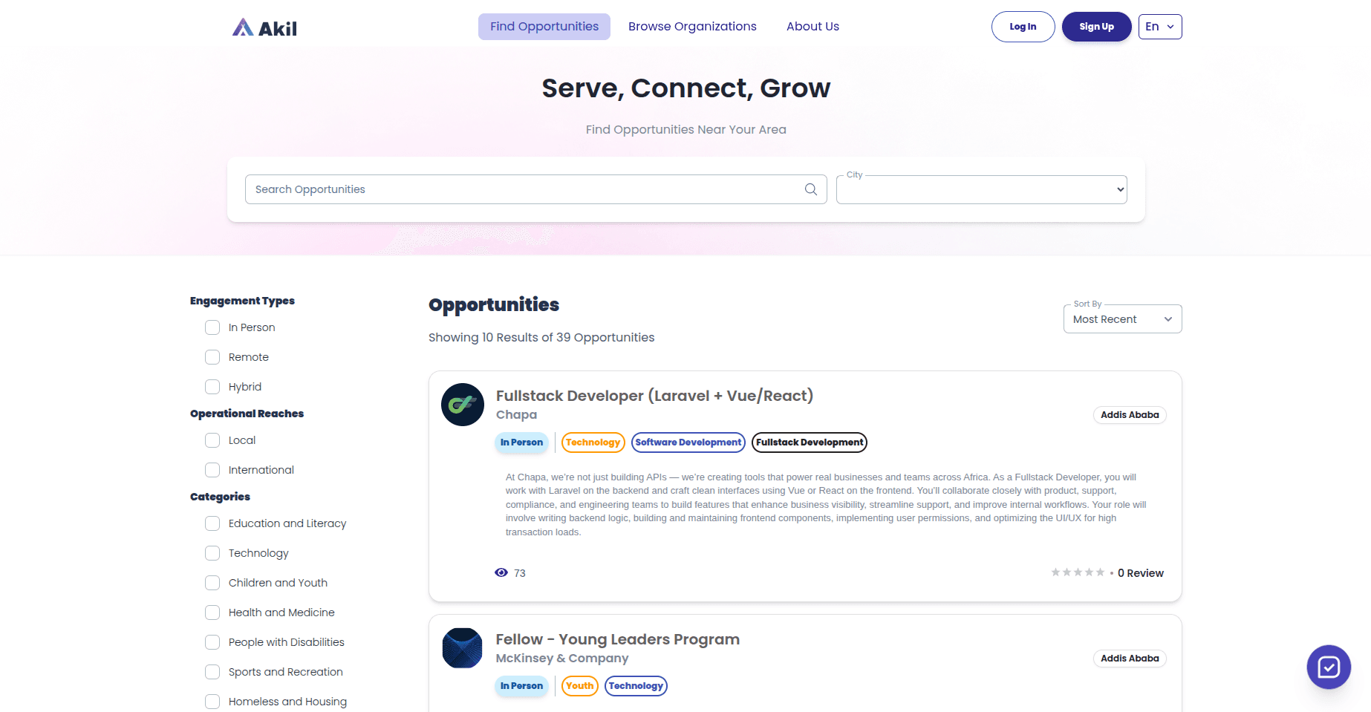
Task: Click Addis Ababa badge on McKinsey card
Action: pos(1130,659)
